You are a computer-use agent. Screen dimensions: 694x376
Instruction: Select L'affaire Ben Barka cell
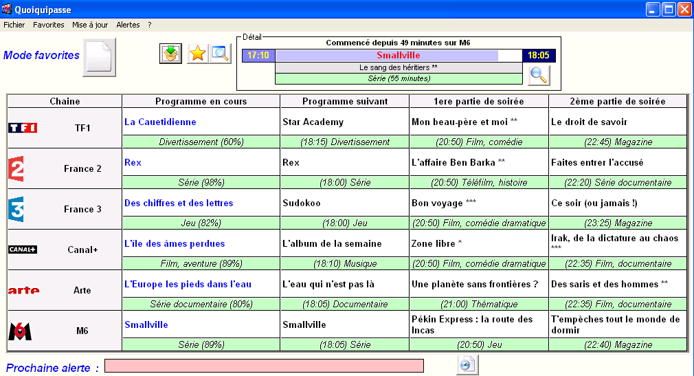[479, 162]
